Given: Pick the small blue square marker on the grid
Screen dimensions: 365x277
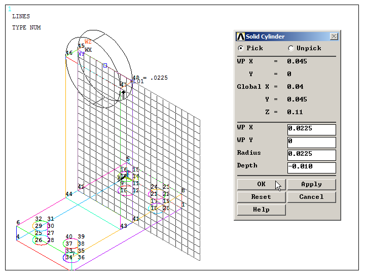Looking at the screenshot, I should point(105,65).
